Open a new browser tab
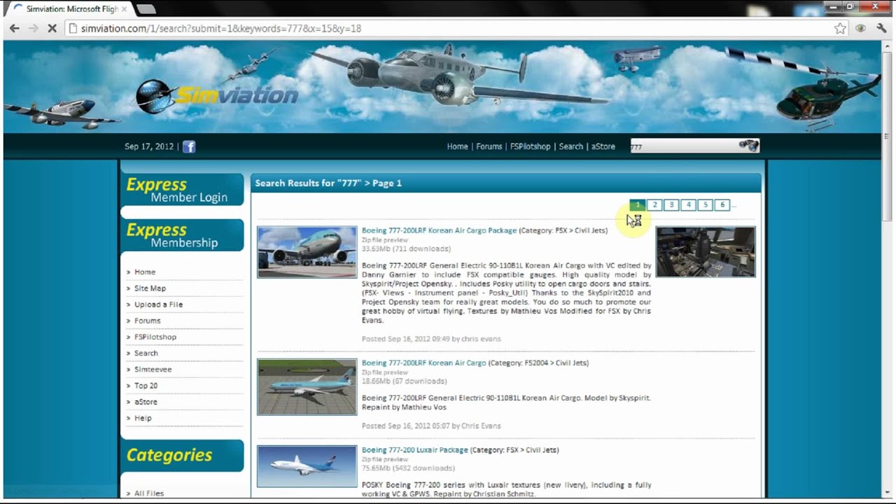Image resolution: width=896 pixels, height=504 pixels. [146, 9]
